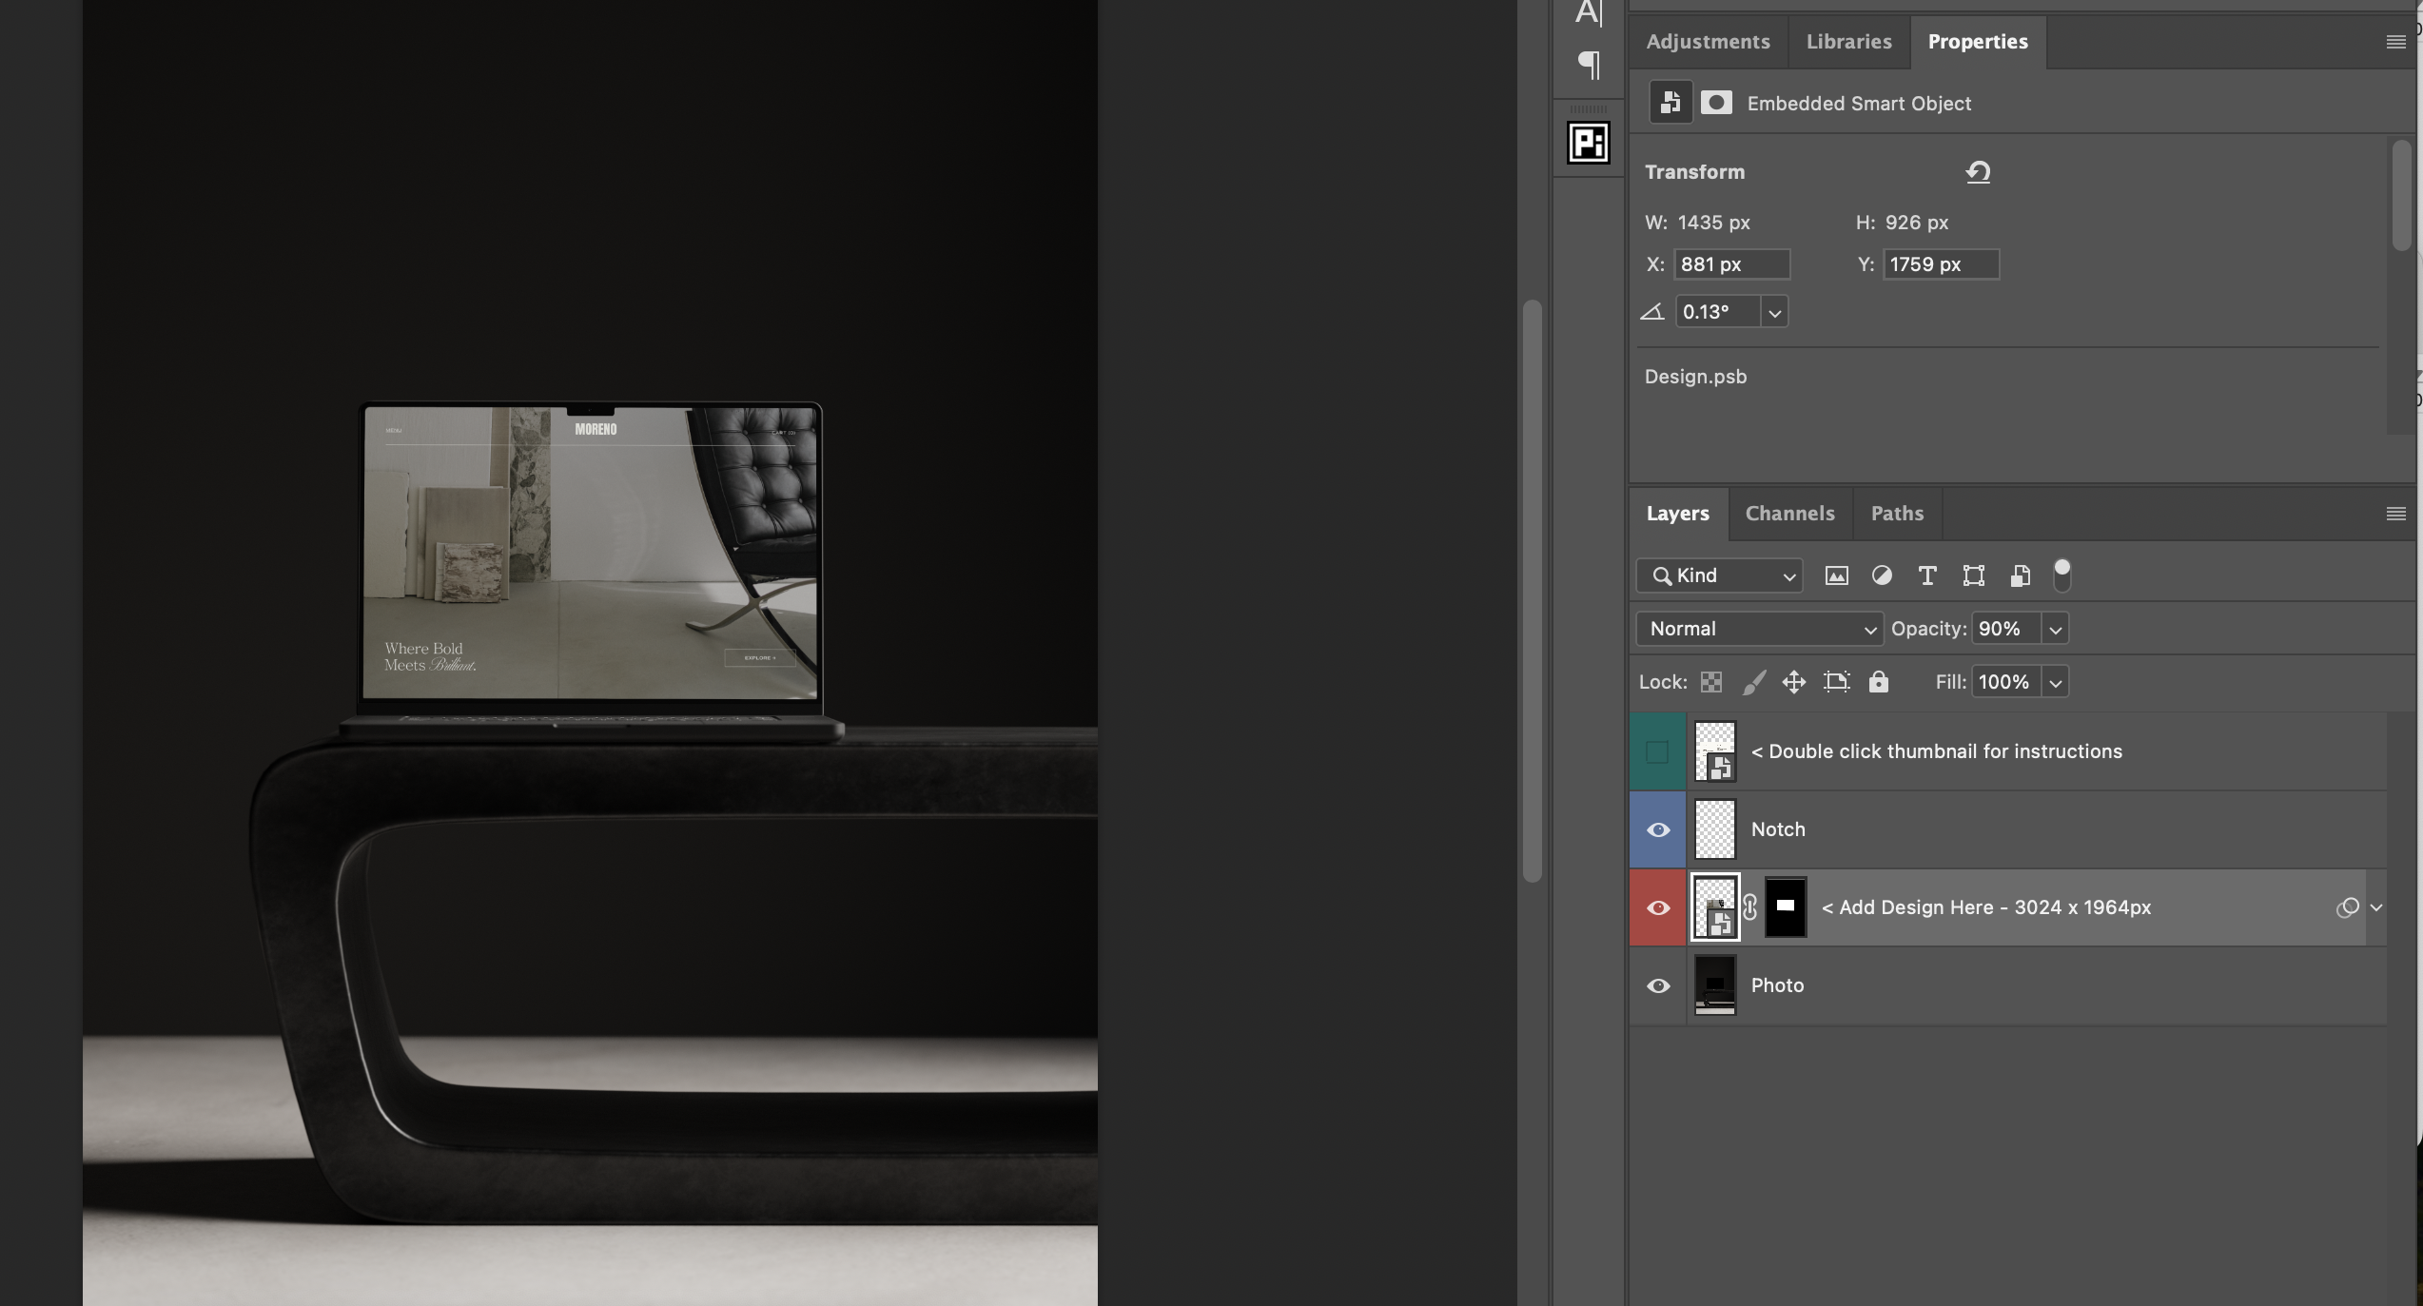Select the layer mask thumbnail of design layer
Screen dimensions: 2423x1306
click(1785, 907)
